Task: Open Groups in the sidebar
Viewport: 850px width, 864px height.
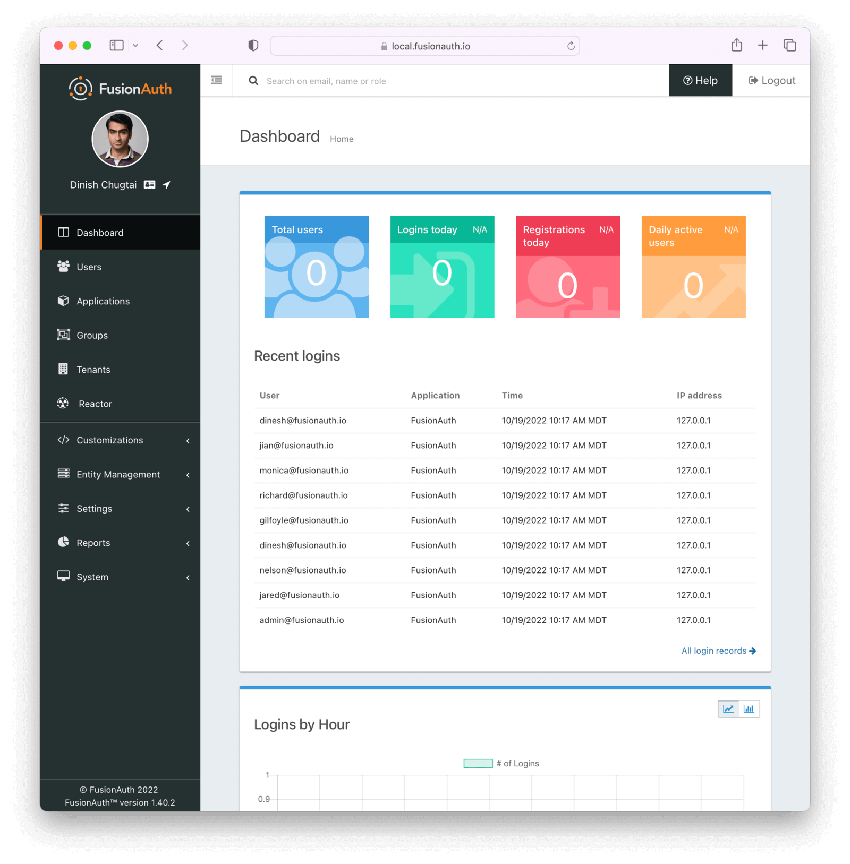Action: 120,335
